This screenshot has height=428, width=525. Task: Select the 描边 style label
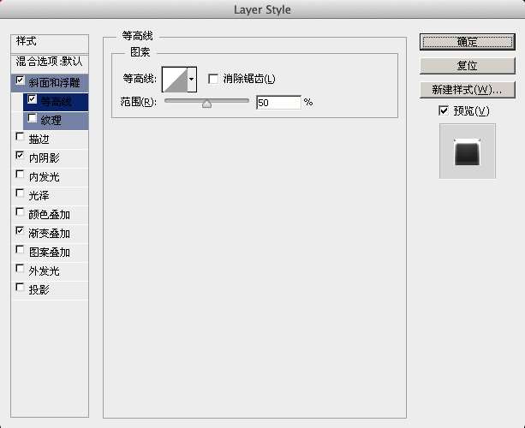point(39,140)
